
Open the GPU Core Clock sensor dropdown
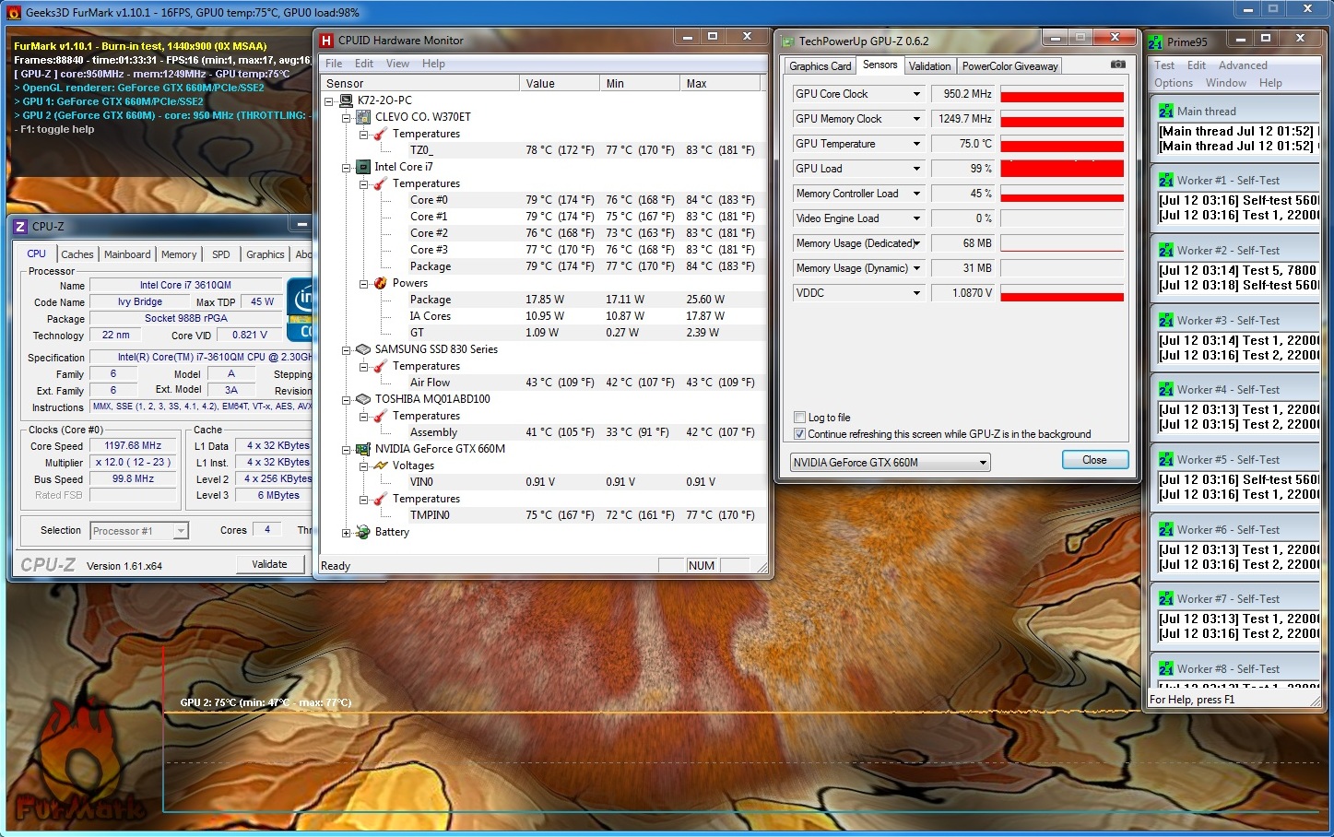pos(916,94)
